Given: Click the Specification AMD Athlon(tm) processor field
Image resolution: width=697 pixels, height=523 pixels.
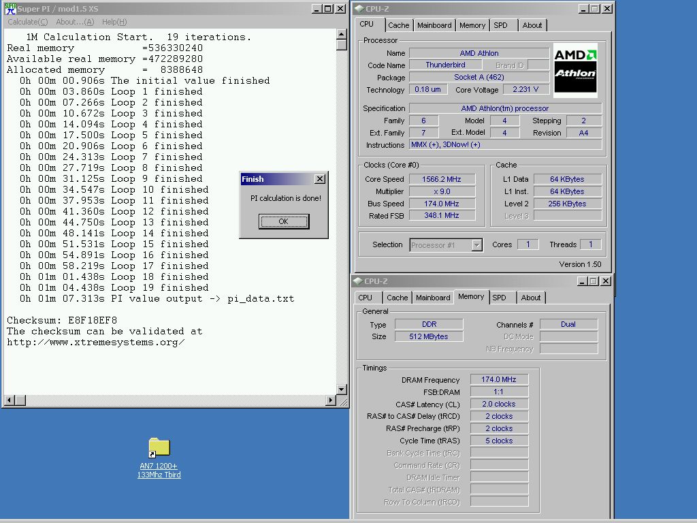Looking at the screenshot, I should tap(506, 108).
